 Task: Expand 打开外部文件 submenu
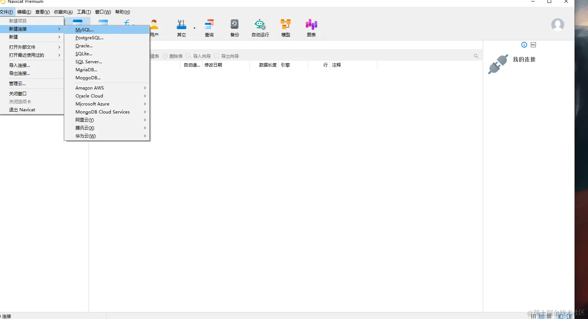point(32,47)
